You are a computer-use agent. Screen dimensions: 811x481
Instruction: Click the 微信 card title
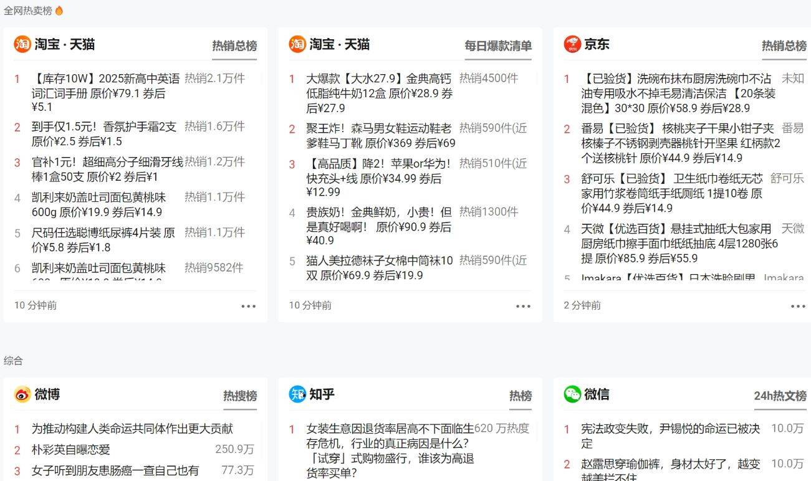click(x=597, y=394)
